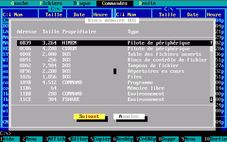Viewport: 227px width, 142px height.
Task: Open the Disque menu
Action: click(x=82, y=3)
